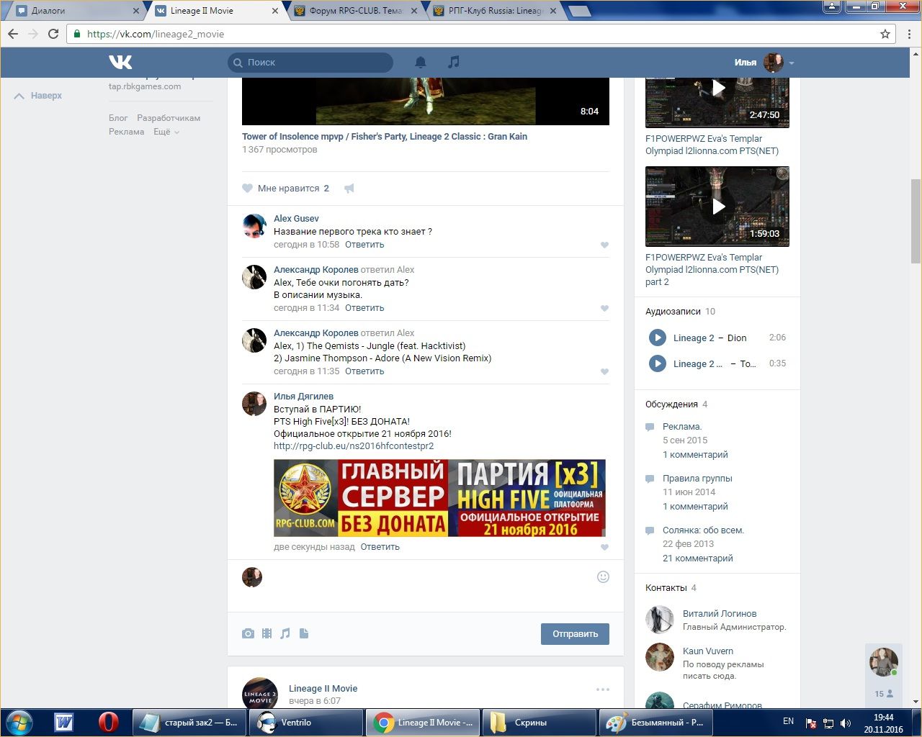Open the post options three-dots menu
The width and height of the screenshot is (922, 737).
point(603,689)
